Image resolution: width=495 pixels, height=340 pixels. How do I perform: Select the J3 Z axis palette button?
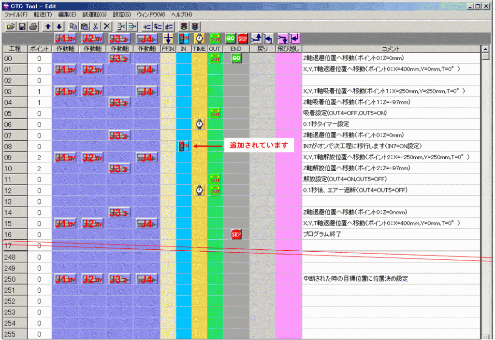click(120, 39)
